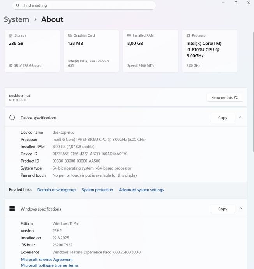Collapse the Device specifications section
Viewport: 254px width, 269px height.
click(240, 117)
